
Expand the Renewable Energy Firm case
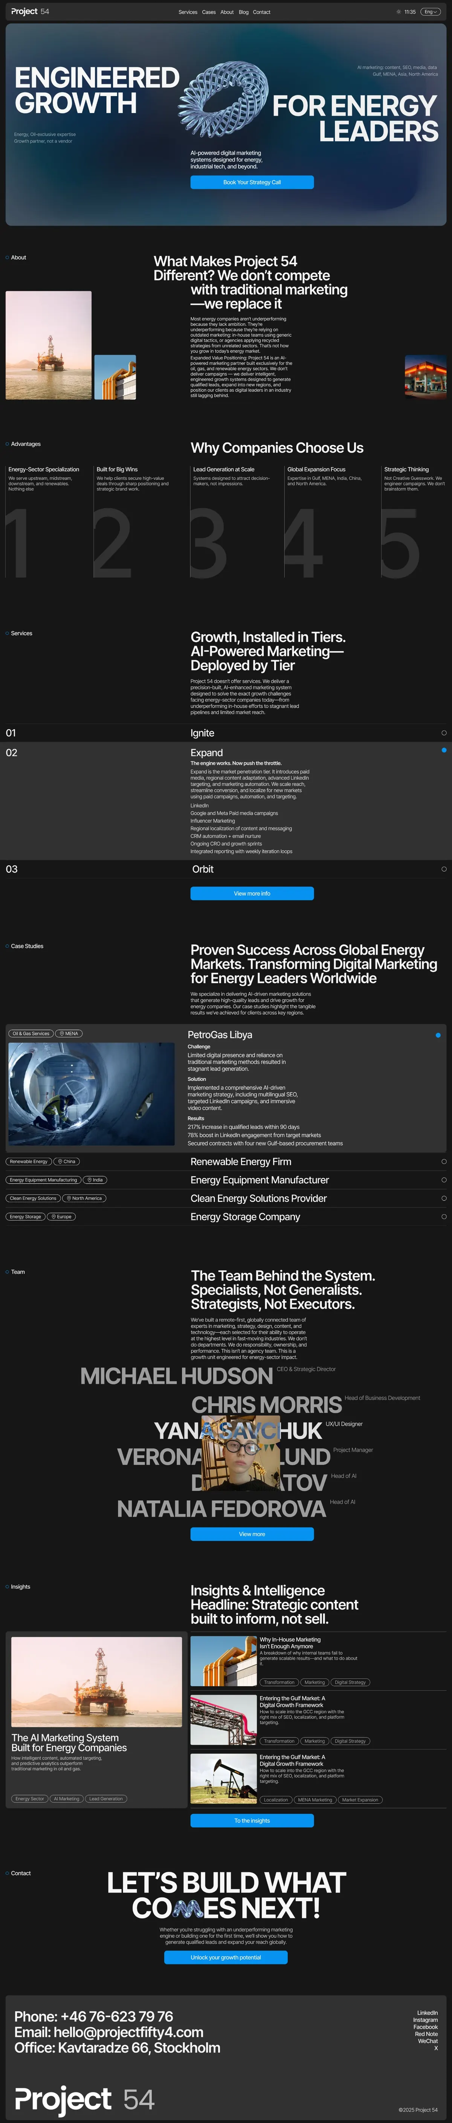pos(226,1162)
